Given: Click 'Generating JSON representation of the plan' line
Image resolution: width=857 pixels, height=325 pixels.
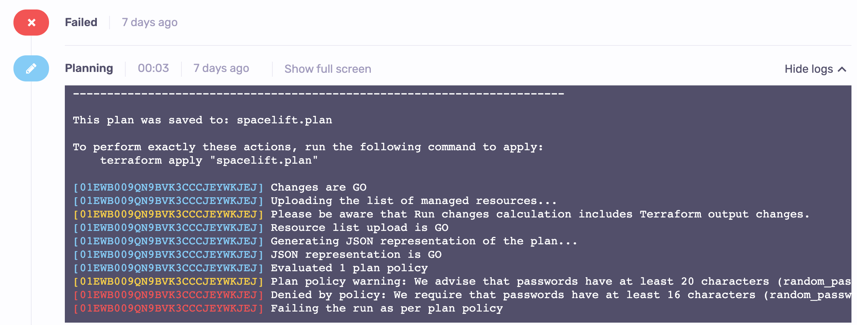Looking at the screenshot, I should pos(424,241).
